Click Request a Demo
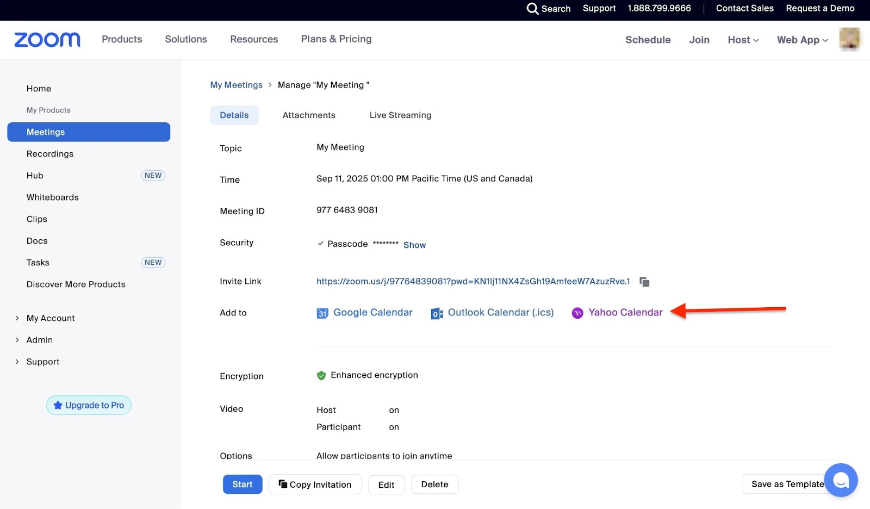870x509 pixels. [821, 8]
